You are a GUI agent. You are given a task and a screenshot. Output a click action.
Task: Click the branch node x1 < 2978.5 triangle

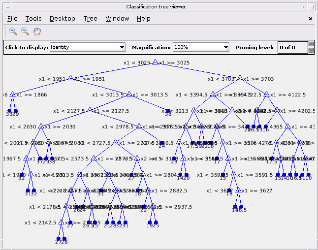click(139, 125)
